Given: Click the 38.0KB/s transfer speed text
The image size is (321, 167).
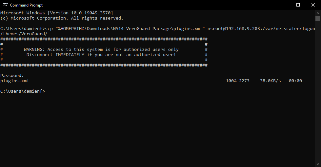Looking at the screenshot, I should coord(270,81).
